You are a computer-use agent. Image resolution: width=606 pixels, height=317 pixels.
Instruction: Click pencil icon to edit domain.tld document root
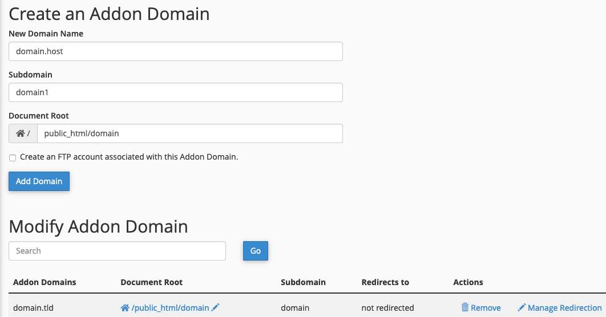tap(215, 308)
